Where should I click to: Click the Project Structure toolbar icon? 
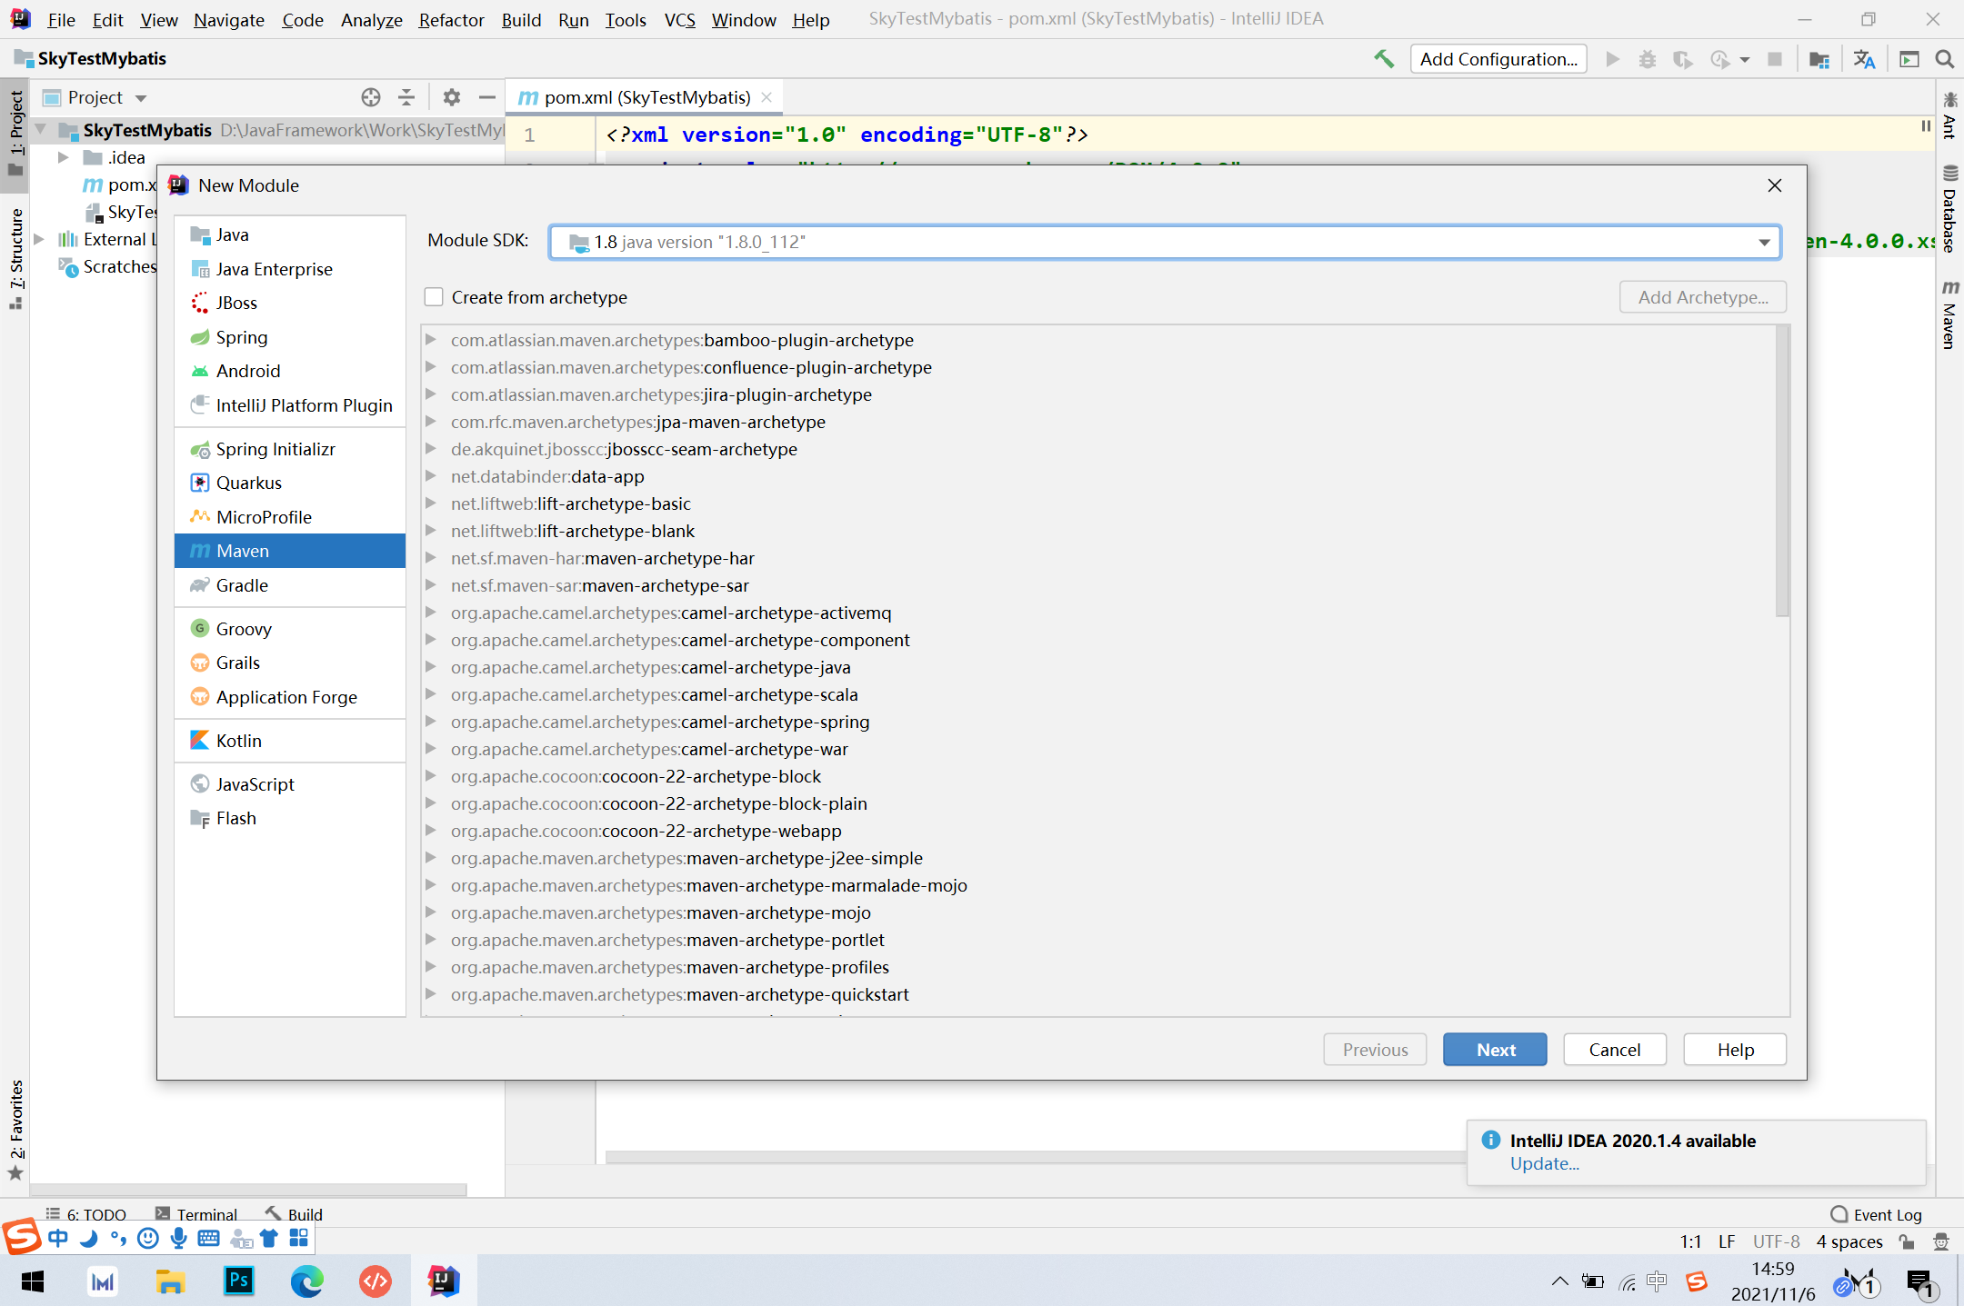pyautogui.click(x=1819, y=59)
